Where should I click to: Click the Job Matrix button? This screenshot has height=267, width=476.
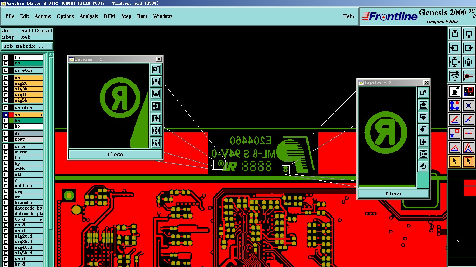27,46
